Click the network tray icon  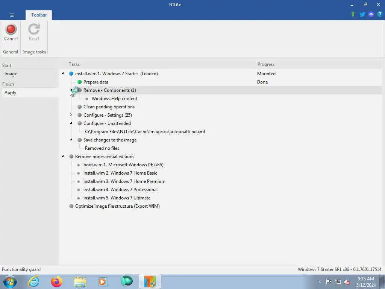[x=338, y=282]
